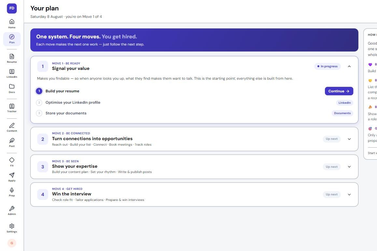Select step 3 circle Store your documents

[39, 113]
